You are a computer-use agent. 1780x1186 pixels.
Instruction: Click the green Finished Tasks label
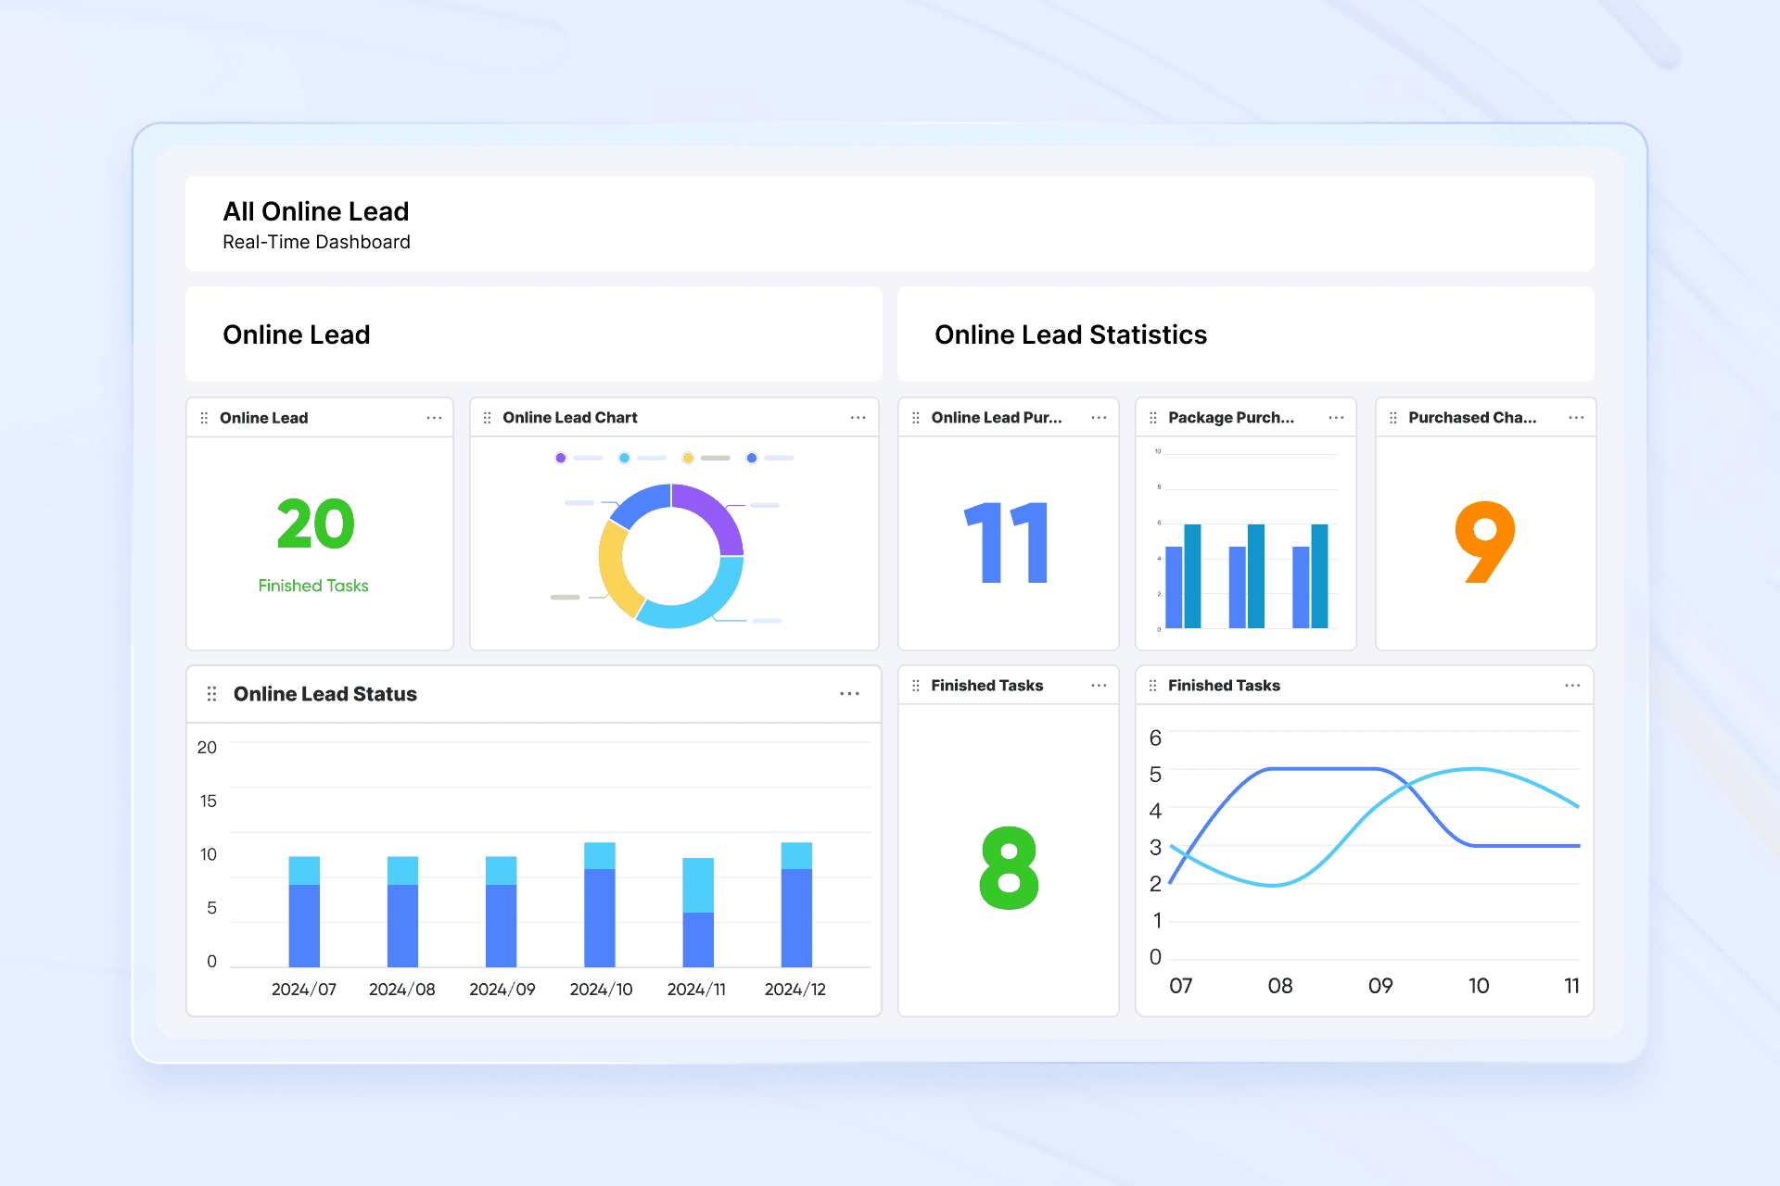click(x=313, y=586)
